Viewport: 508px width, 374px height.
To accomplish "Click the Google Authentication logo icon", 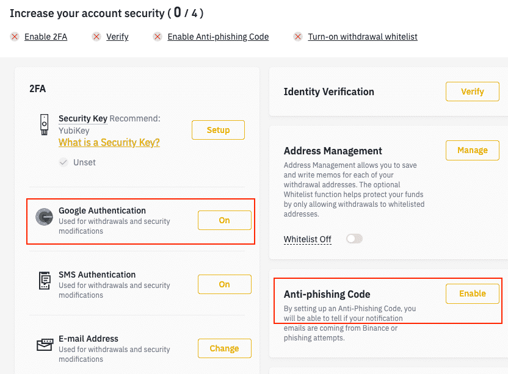I will [x=45, y=217].
